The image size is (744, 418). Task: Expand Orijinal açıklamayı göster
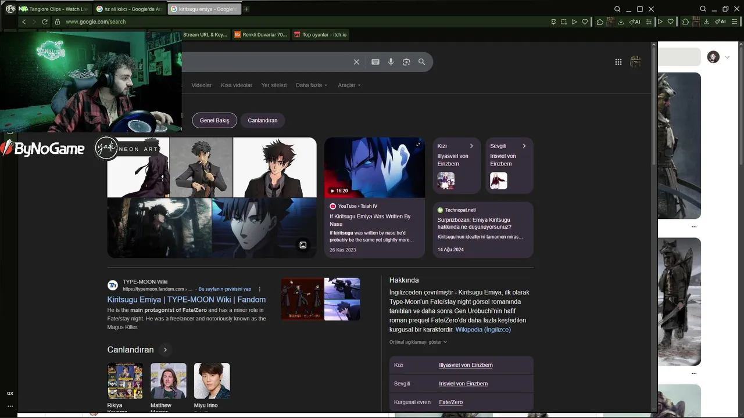click(419, 342)
